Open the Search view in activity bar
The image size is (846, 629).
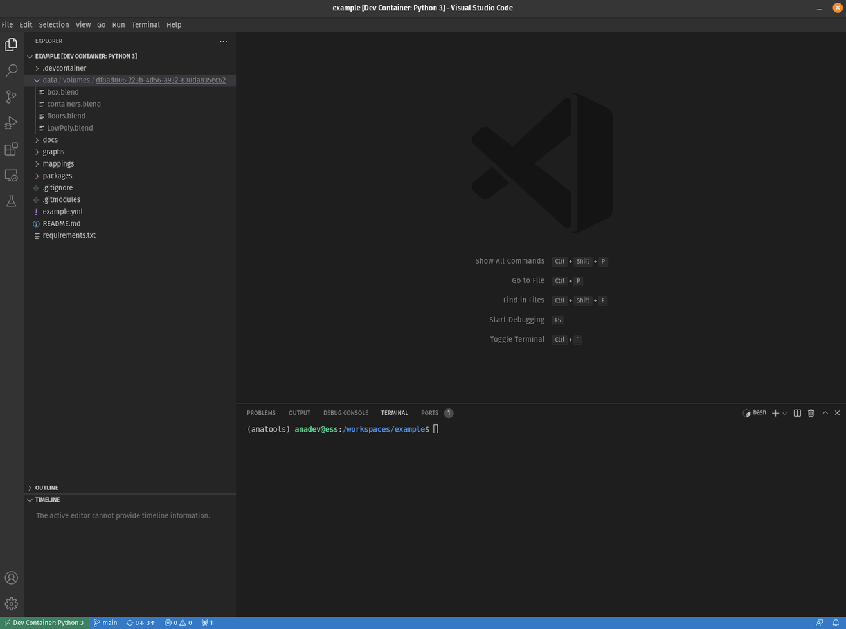point(12,71)
